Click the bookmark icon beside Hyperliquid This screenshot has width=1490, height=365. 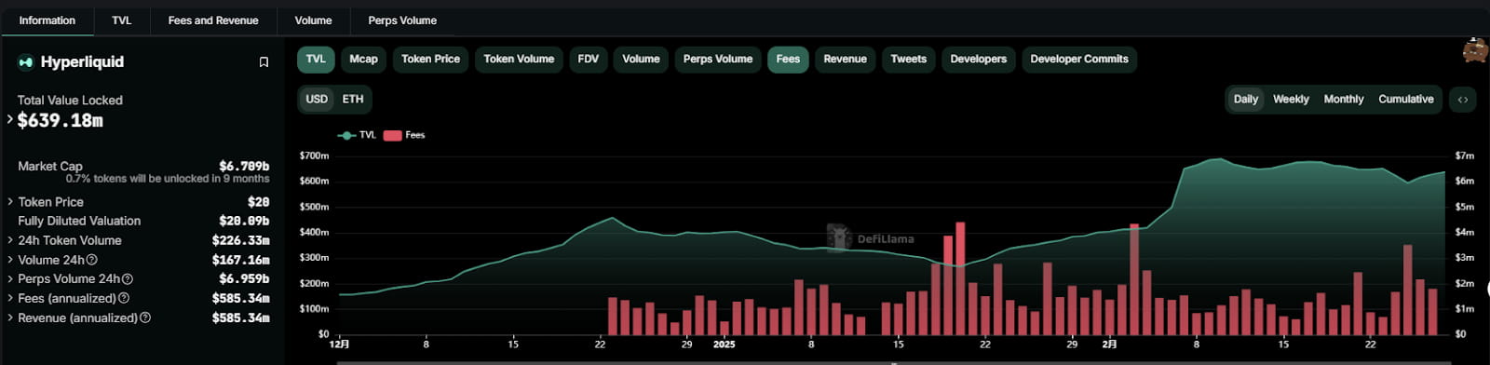pos(264,62)
